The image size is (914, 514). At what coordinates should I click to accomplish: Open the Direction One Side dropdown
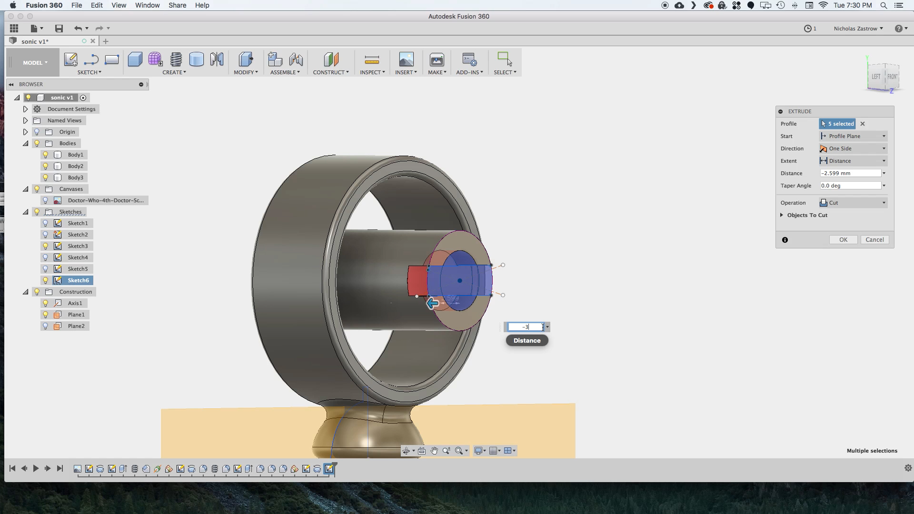coord(853,148)
